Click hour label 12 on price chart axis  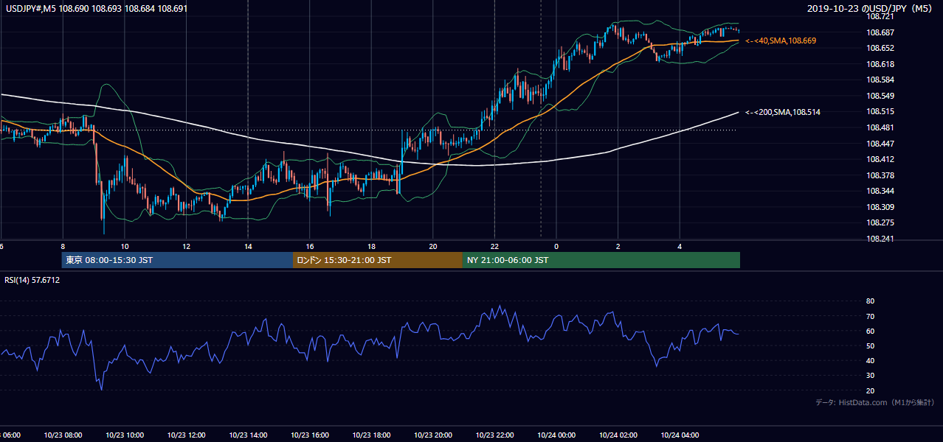(x=186, y=246)
